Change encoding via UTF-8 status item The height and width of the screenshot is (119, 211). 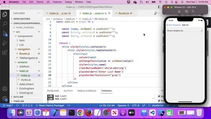click(136, 105)
